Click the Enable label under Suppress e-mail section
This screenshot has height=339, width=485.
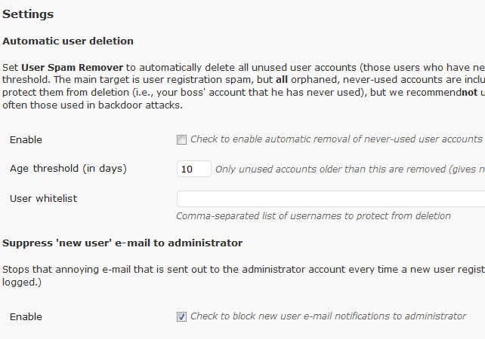(26, 317)
